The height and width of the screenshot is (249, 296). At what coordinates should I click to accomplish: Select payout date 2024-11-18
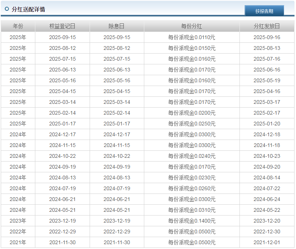point(267,145)
